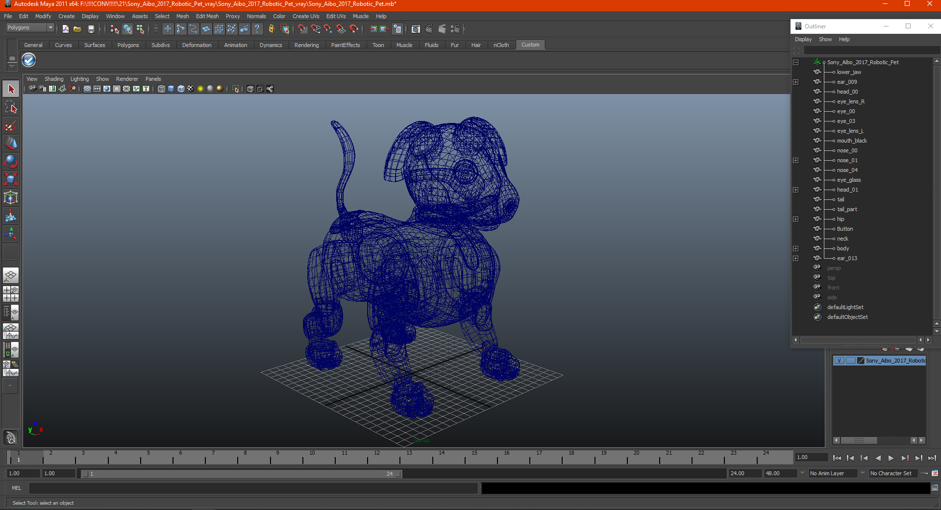Screen dimensions: 941x510
Task: Choose the Rotate tool with the sphere icon
Action: (11, 162)
